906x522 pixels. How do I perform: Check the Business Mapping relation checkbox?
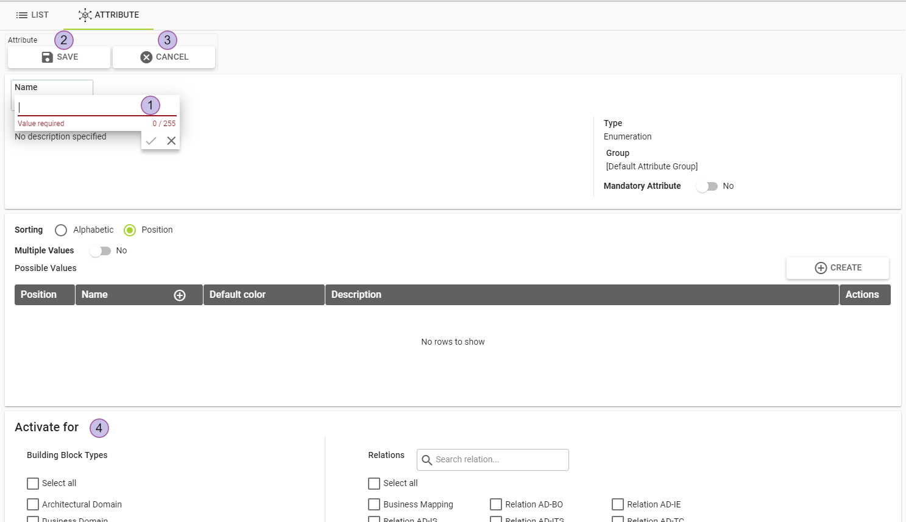tap(374, 504)
